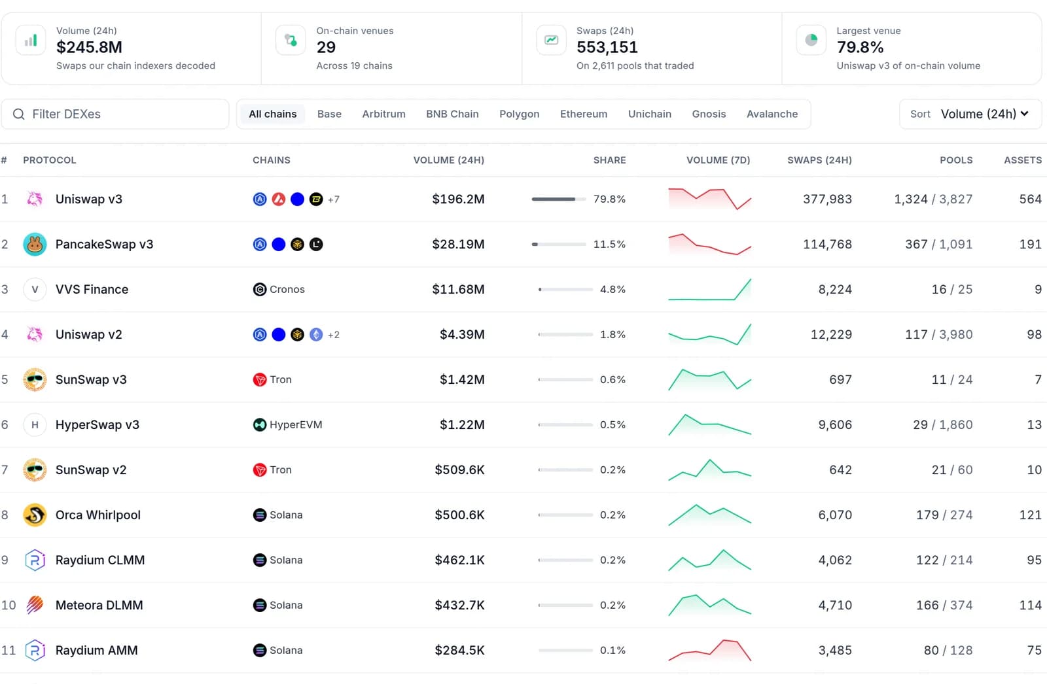Image resolution: width=1047 pixels, height=684 pixels.
Task: Filter by Polygon tab
Action: (520, 114)
